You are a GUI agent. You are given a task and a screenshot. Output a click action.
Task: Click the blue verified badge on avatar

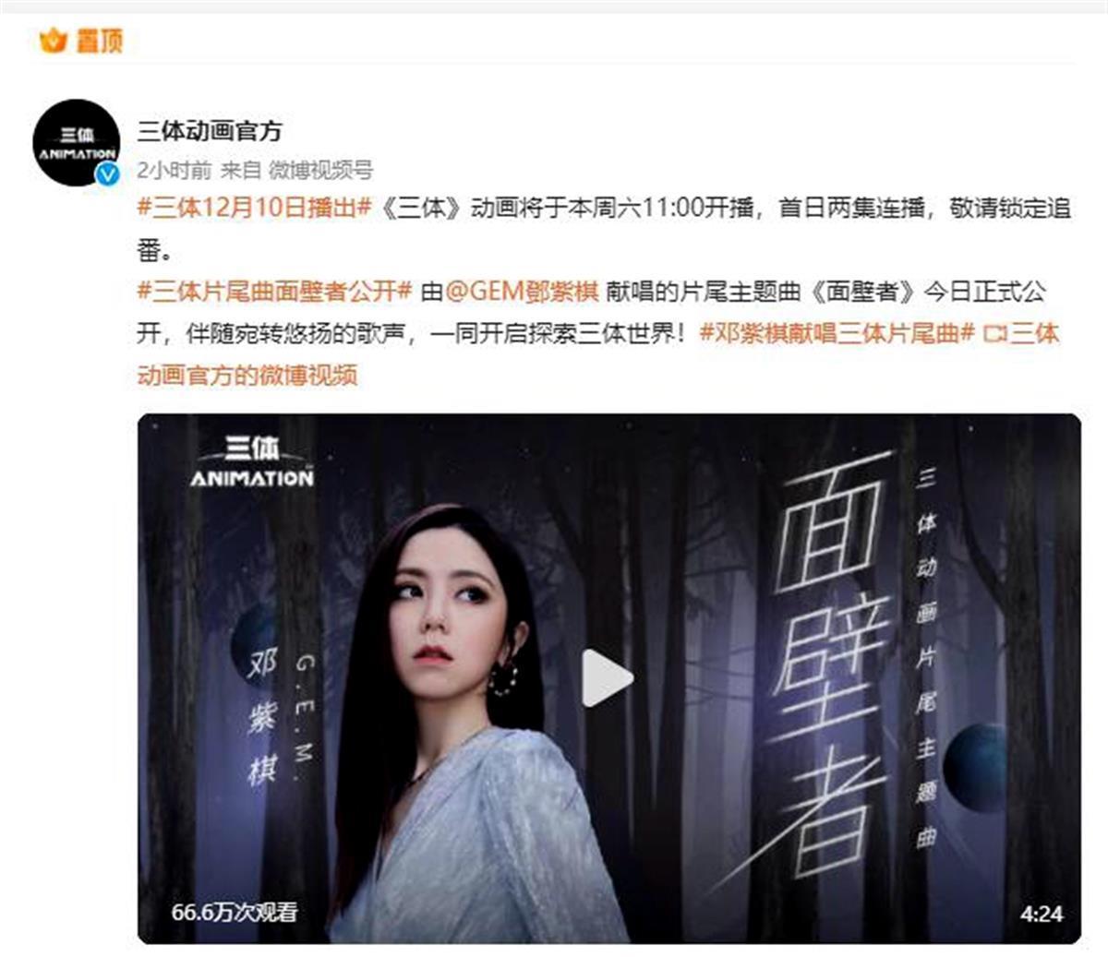click(x=108, y=173)
